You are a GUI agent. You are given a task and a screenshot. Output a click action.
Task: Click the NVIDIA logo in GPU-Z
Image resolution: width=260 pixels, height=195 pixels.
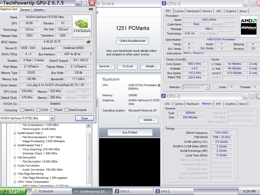point(82,26)
